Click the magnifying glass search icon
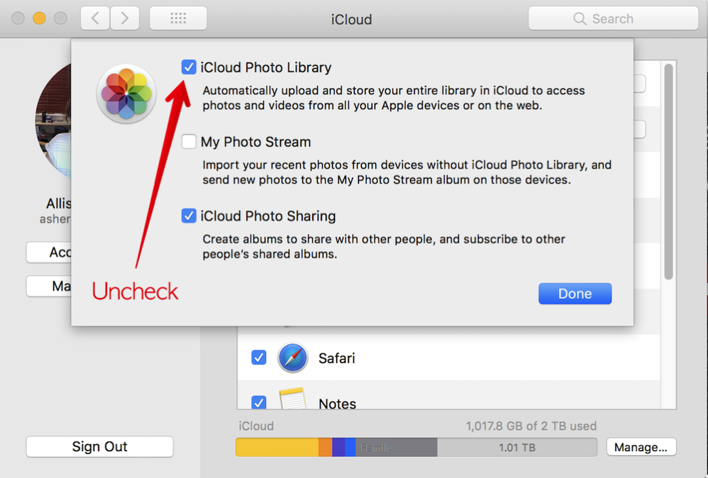The image size is (708, 478). [x=580, y=19]
